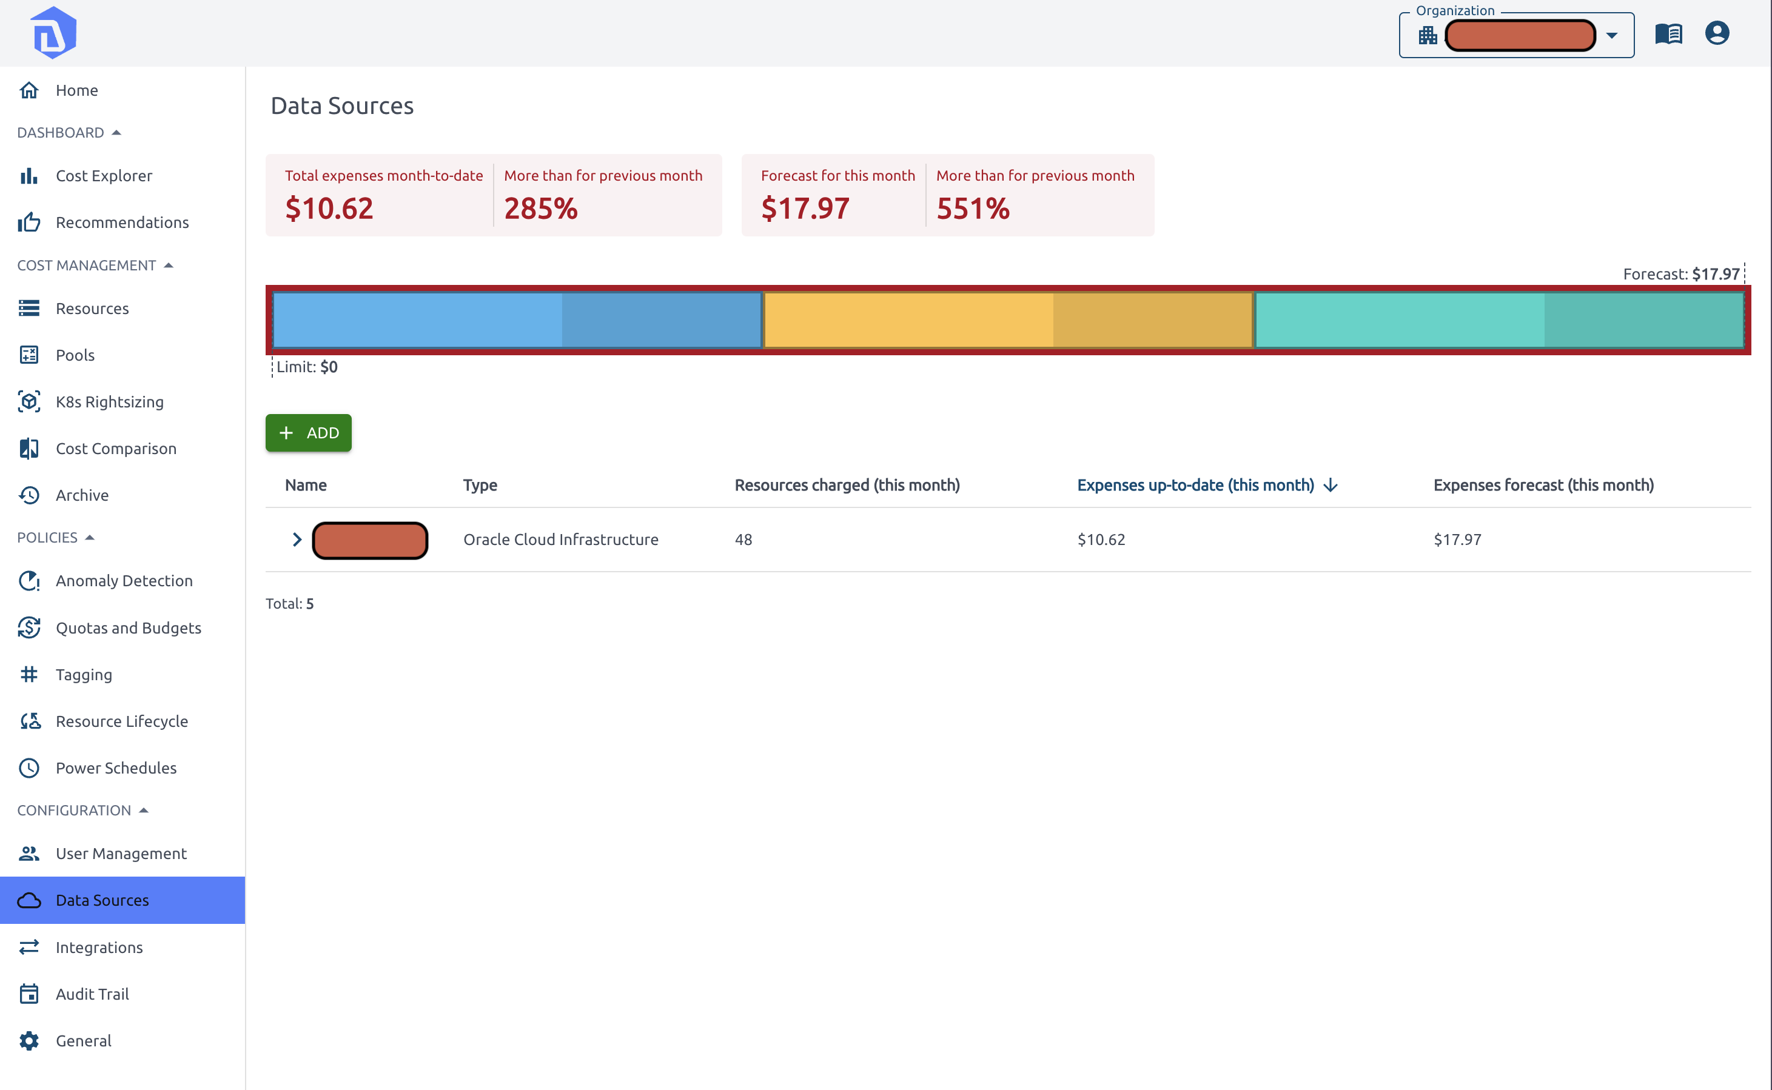1772x1090 pixels.
Task: Click the $17.97 forecast table cell
Action: coord(1457,539)
